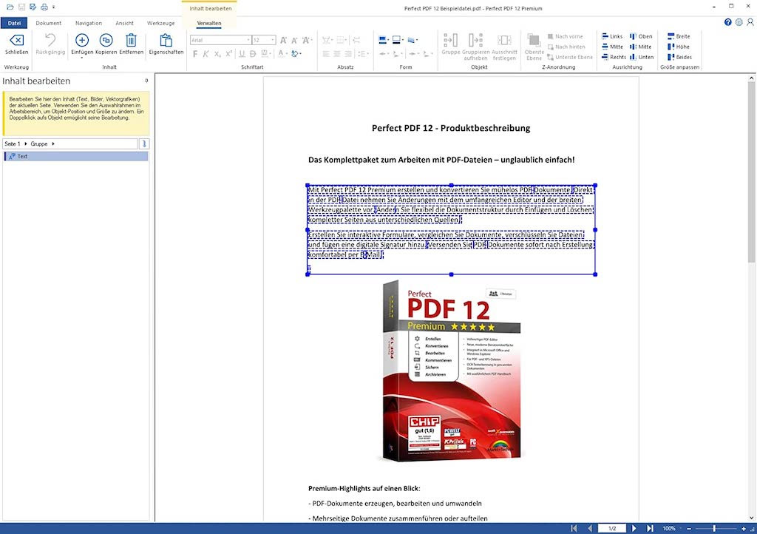The width and height of the screenshot is (757, 534).
Task: Toggle bold formatting in the Schriftart group
Action: click(194, 53)
